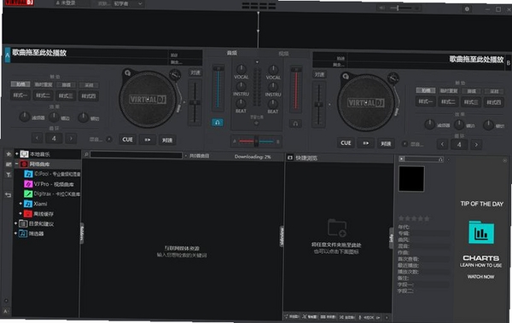Toggle small round button right of deck B 对速
The image size is (512, 323).
[x=404, y=143]
